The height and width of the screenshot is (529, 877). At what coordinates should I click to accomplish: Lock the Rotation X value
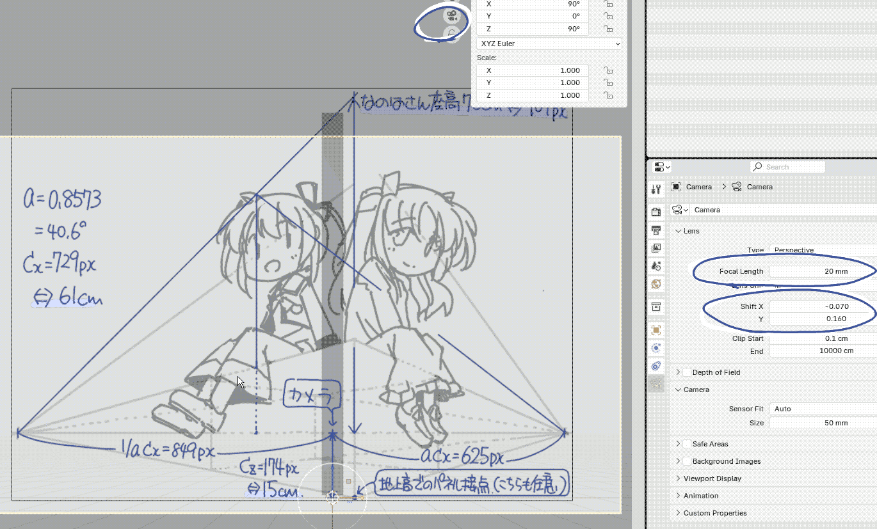click(x=608, y=4)
